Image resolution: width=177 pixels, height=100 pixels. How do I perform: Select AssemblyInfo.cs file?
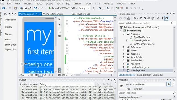142,41
